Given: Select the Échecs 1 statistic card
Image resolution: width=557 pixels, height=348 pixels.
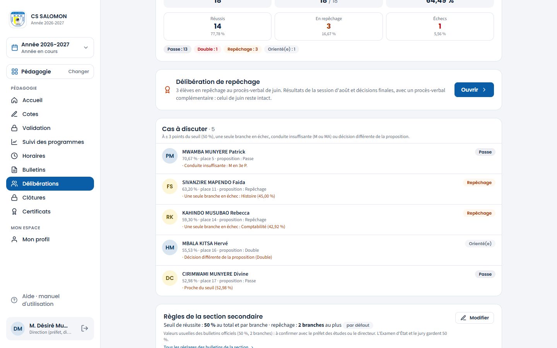Looking at the screenshot, I should pos(440,26).
